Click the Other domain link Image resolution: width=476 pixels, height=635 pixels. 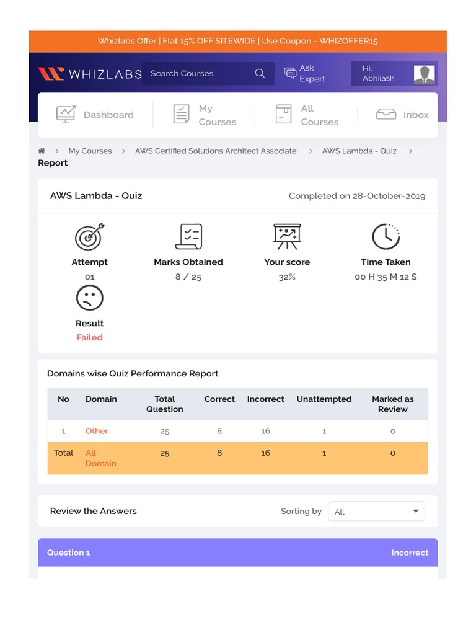point(96,431)
